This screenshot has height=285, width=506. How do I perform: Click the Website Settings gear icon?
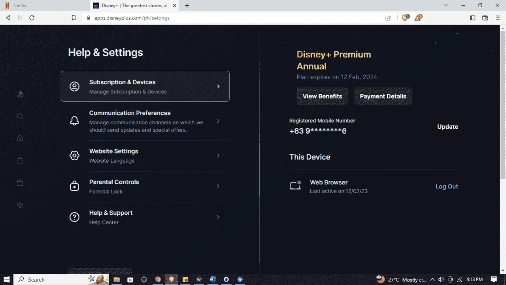click(x=74, y=156)
